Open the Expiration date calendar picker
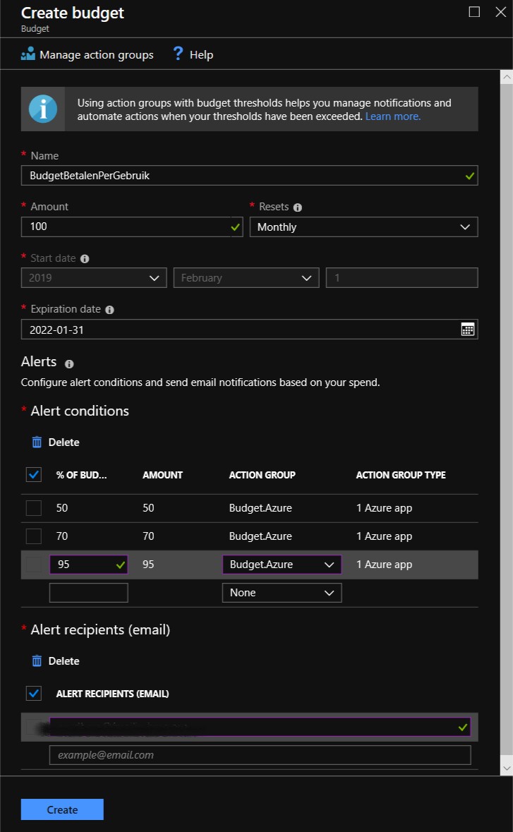 pyautogui.click(x=467, y=329)
